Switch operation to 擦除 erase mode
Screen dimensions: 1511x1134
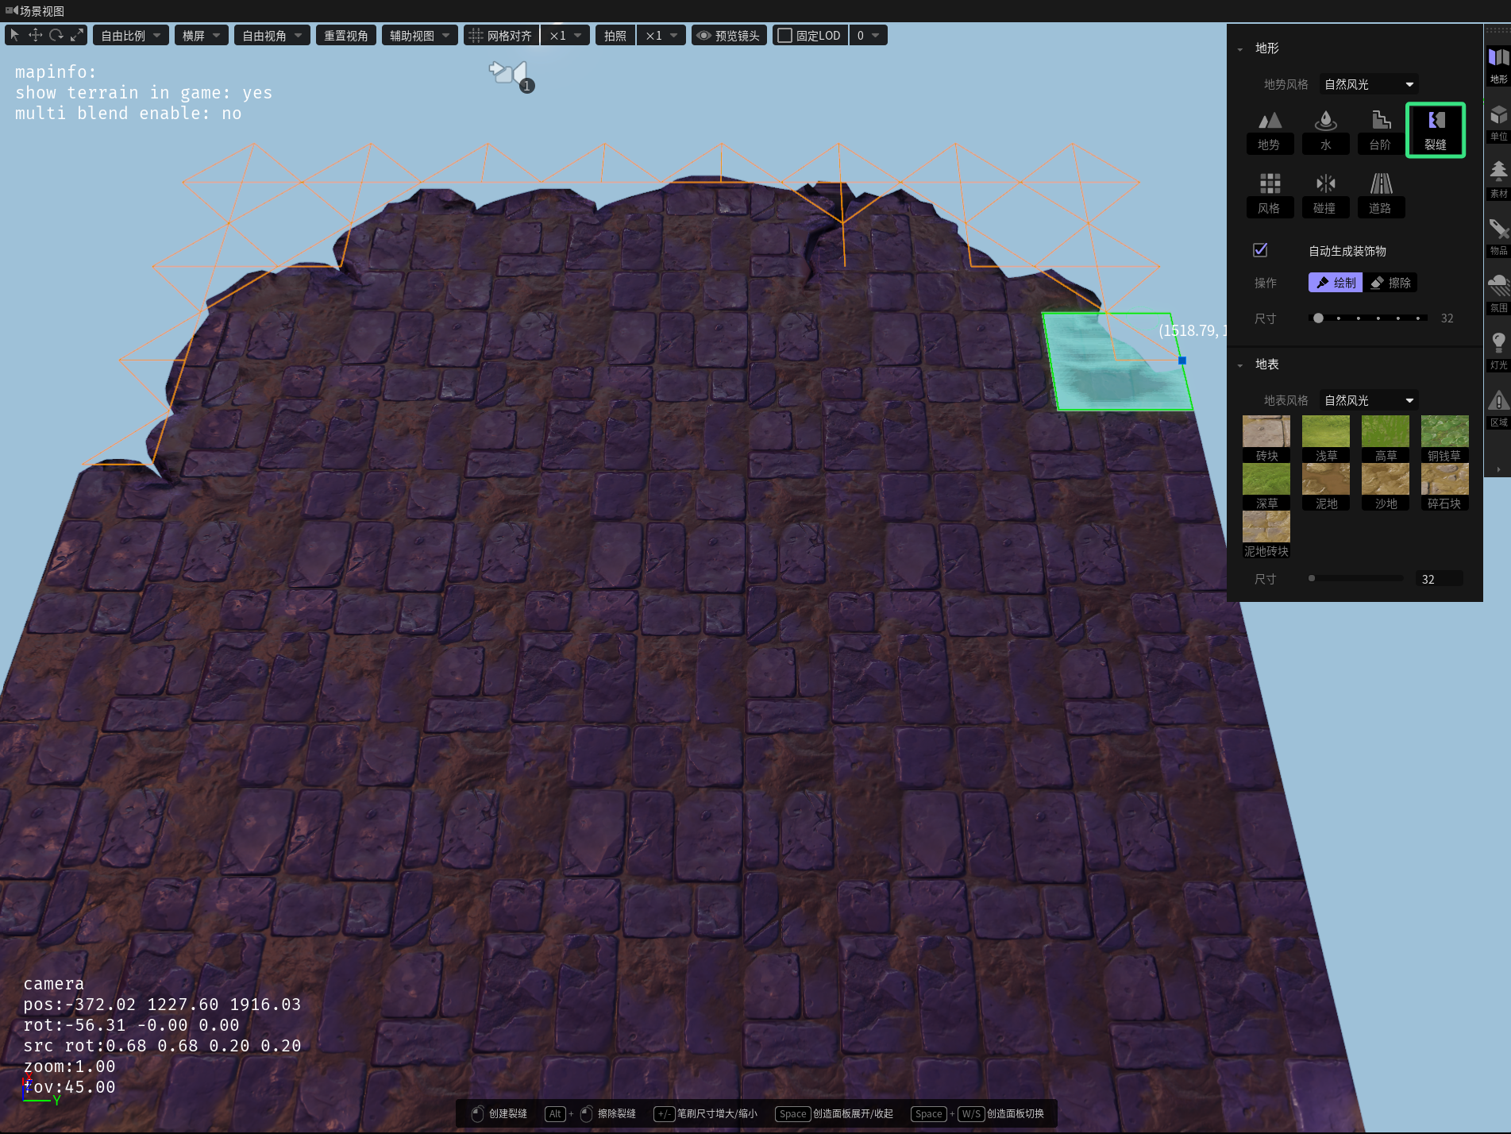click(x=1390, y=283)
